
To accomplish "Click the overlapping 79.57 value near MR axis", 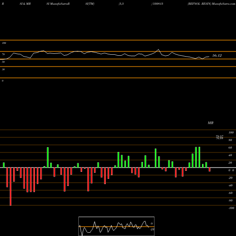I will [219, 136].
